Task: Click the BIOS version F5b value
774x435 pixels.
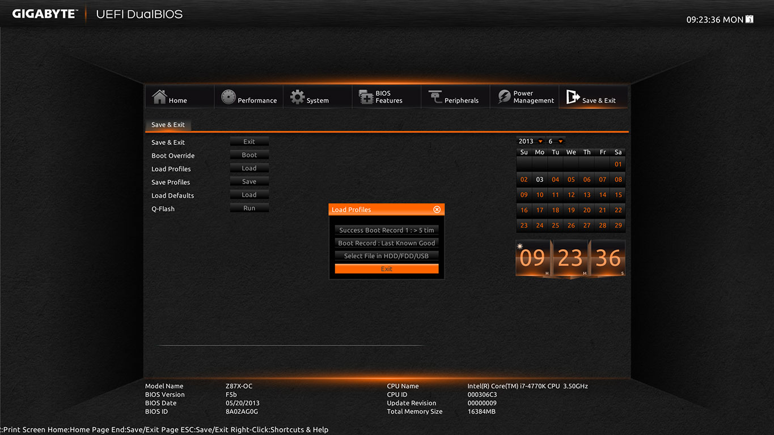Action: [x=231, y=395]
